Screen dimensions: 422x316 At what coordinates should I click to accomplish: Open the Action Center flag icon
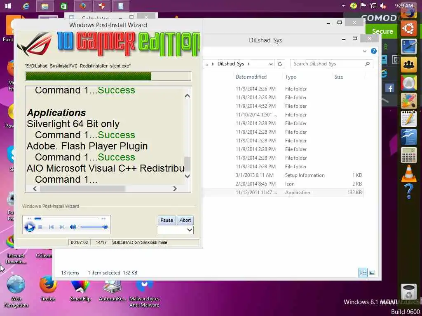pyautogui.click(x=363, y=6)
